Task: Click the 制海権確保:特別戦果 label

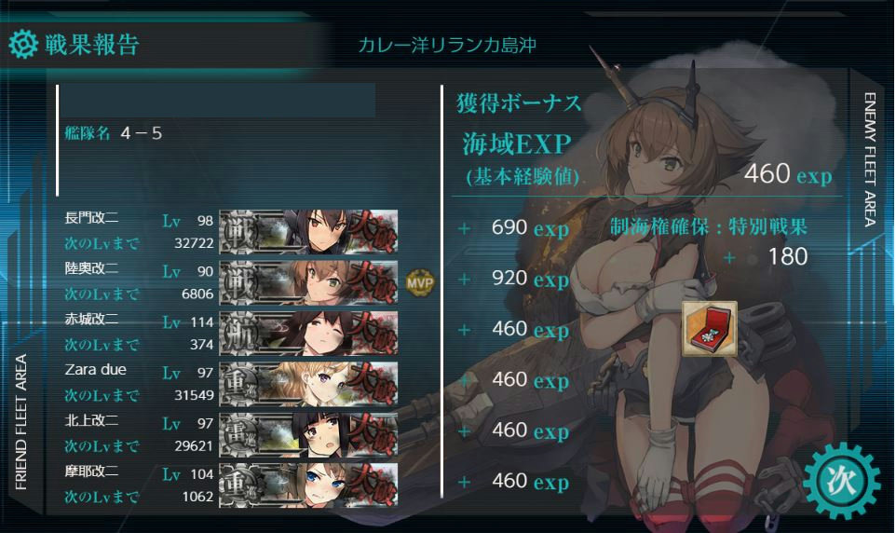Action: (709, 226)
